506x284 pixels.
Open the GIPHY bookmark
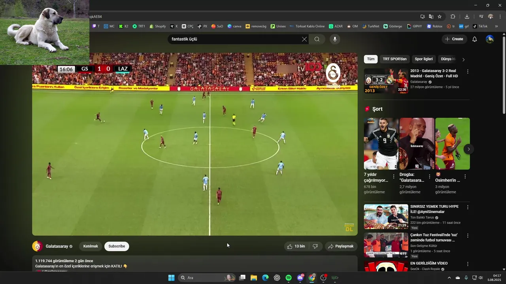(414, 26)
